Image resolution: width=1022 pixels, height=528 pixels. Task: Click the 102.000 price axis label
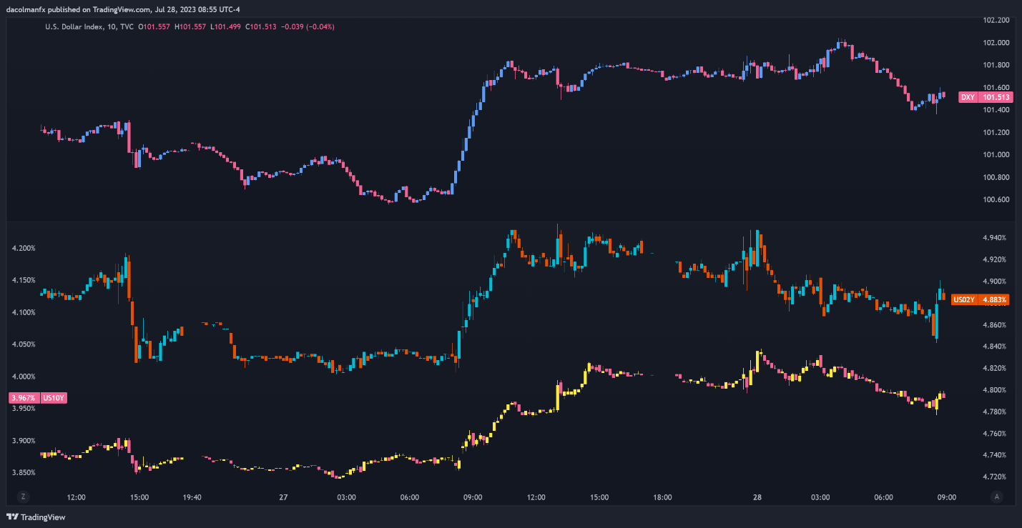point(996,43)
